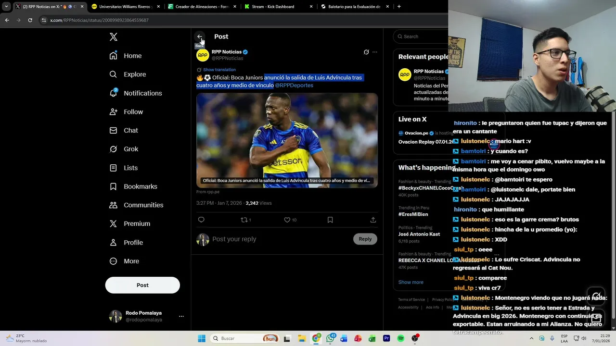This screenshot has width=616, height=346.
Task: Switch to the Balotario para la Evaluación tab
Action: pos(354,7)
